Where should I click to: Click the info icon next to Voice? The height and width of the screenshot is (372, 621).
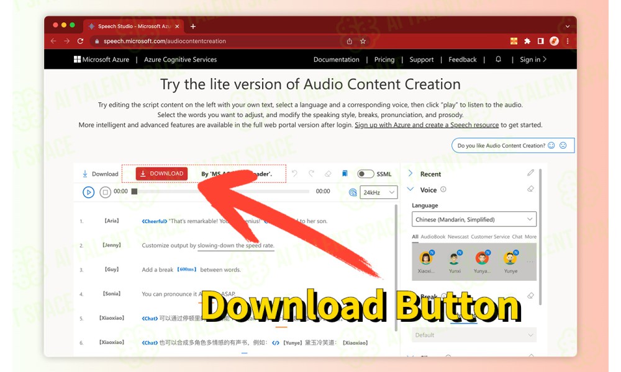tap(443, 189)
